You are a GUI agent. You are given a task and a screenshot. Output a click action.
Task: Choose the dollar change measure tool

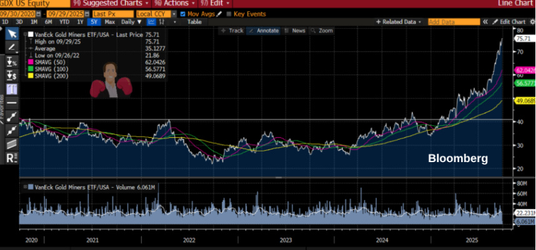tap(12, 75)
